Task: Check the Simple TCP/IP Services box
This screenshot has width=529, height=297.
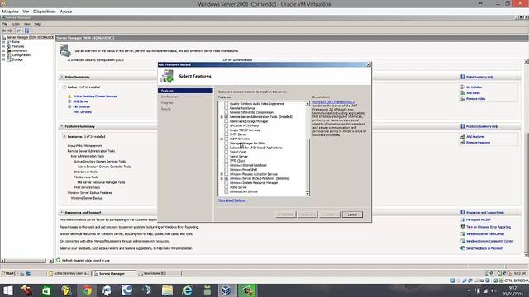Action: pos(226,130)
